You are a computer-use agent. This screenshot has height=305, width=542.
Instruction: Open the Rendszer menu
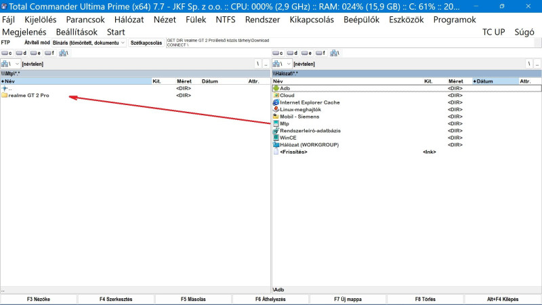[262, 20]
